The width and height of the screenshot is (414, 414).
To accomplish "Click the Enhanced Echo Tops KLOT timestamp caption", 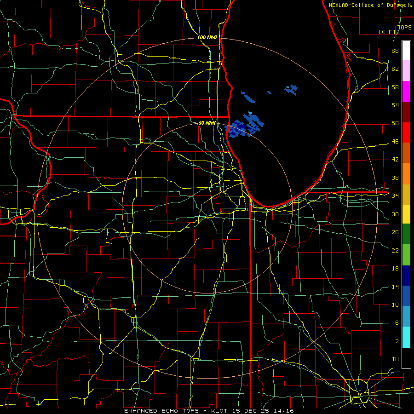I will point(209,411).
